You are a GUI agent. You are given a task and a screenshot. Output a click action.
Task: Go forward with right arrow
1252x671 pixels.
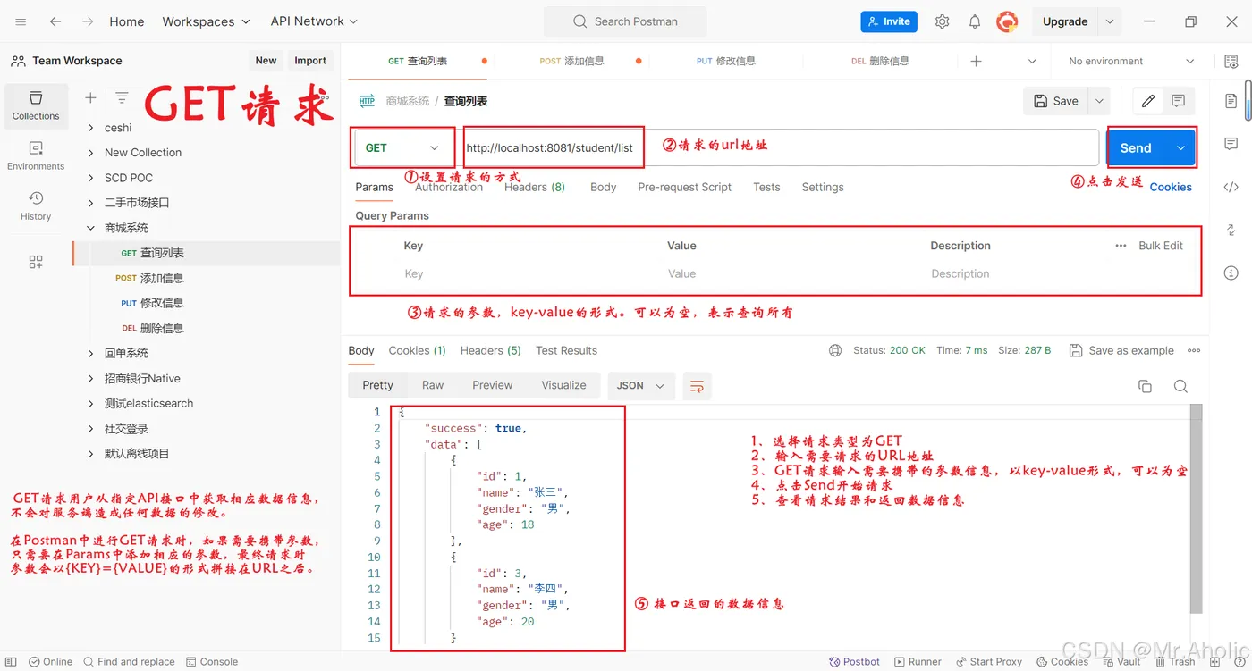click(88, 21)
